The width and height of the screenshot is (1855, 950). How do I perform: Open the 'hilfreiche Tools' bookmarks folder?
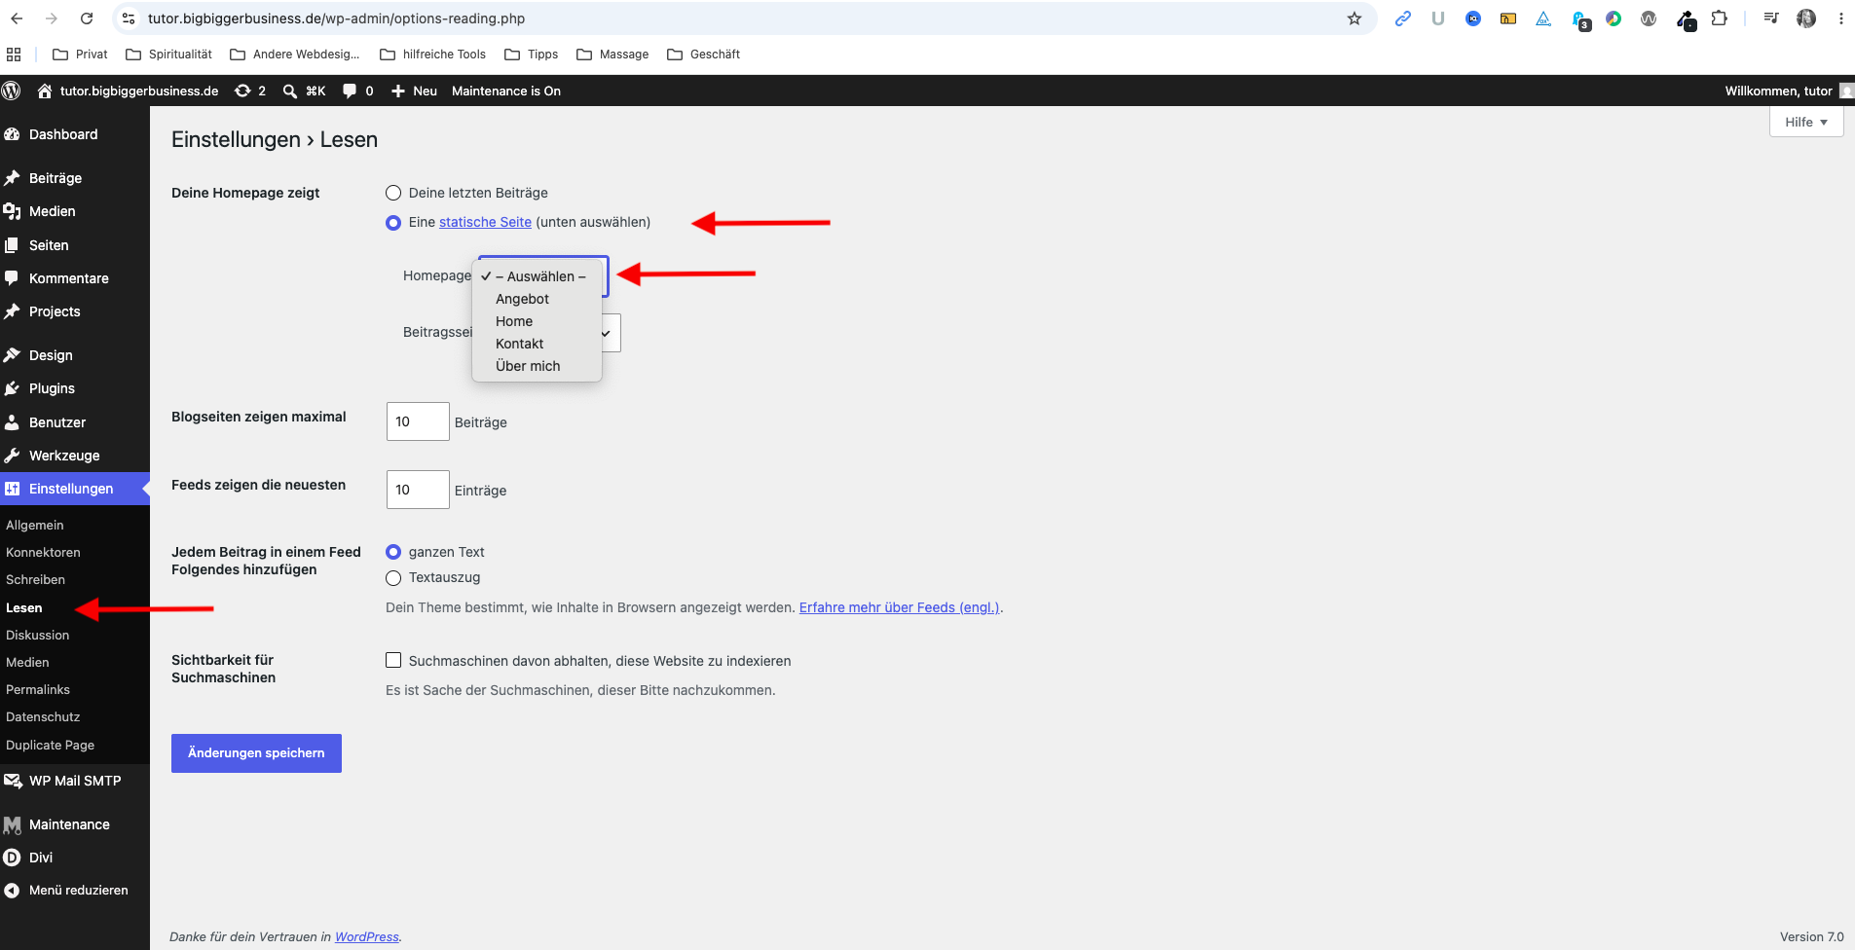pos(432,55)
